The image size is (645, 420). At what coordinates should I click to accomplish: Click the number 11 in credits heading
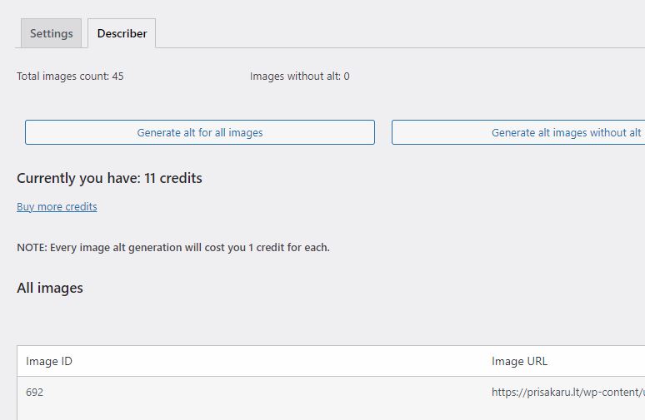coord(150,178)
